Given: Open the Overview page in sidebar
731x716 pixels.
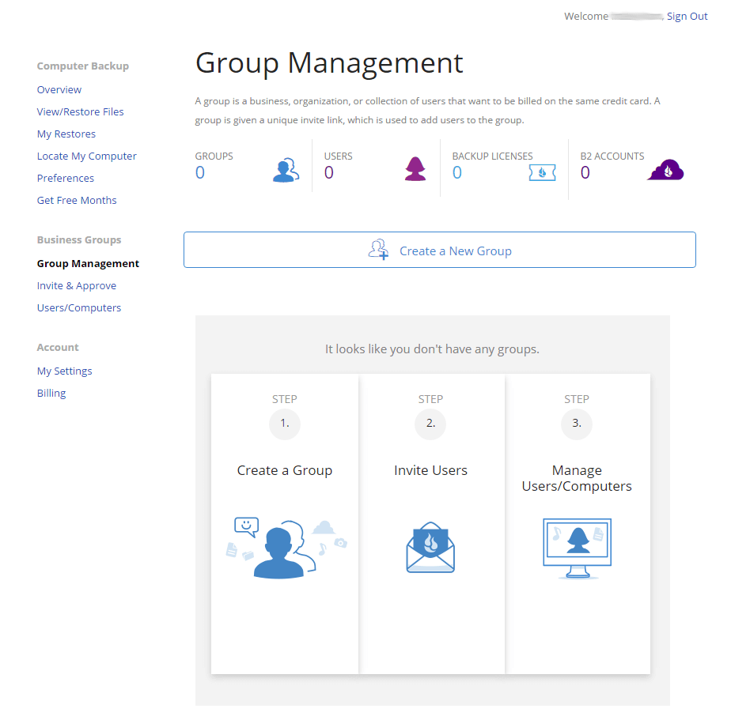Looking at the screenshot, I should click(59, 90).
